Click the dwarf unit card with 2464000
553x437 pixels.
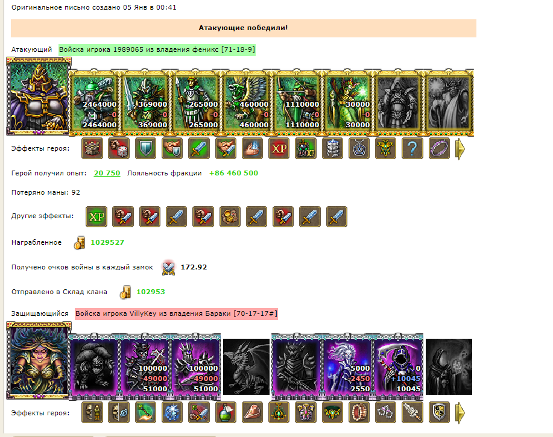pyautogui.click(x=94, y=102)
